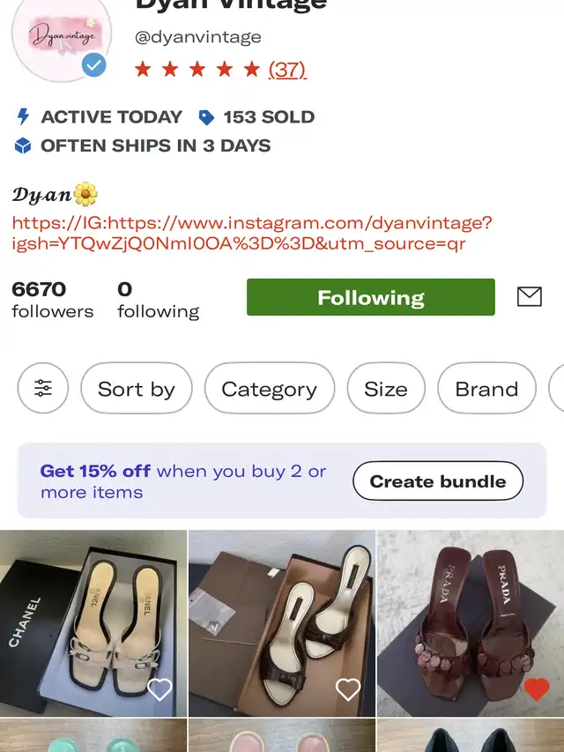The image size is (564, 752).
Task: Toggle the green Following button
Action: 371,297
